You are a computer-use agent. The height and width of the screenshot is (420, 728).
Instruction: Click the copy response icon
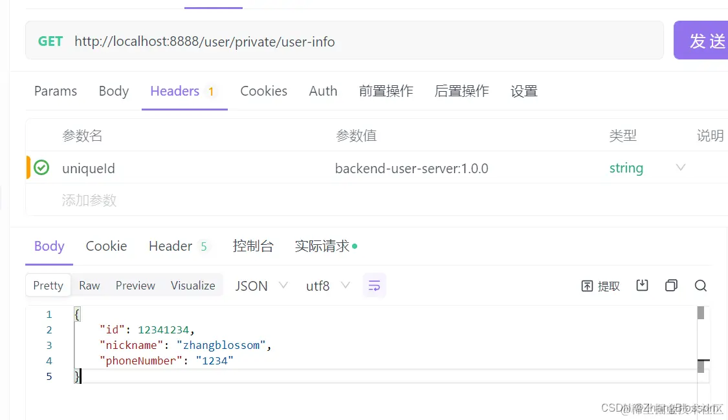coord(671,285)
